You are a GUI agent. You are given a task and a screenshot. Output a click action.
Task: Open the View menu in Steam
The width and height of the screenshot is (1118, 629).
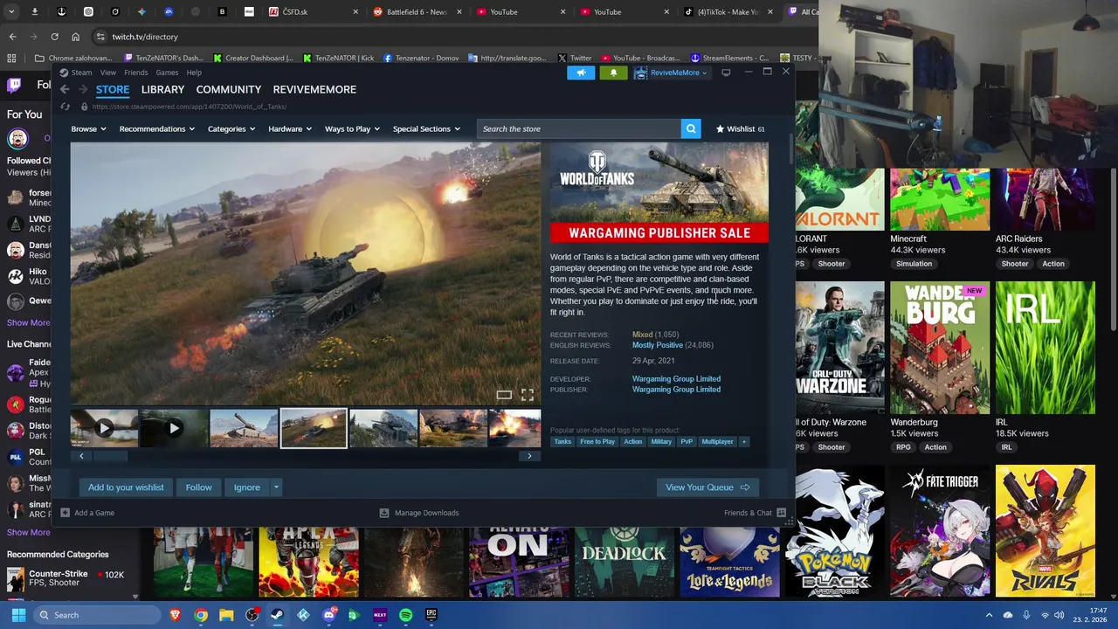pos(107,73)
